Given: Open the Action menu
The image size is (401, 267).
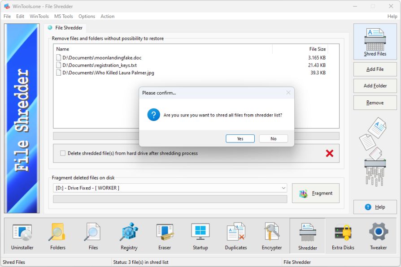Looking at the screenshot, I should 107,16.
